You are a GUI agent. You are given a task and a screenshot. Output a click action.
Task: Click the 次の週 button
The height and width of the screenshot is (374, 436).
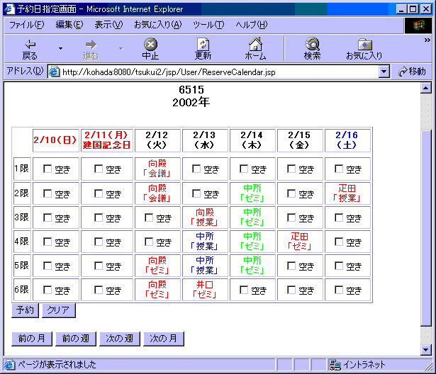point(119,339)
